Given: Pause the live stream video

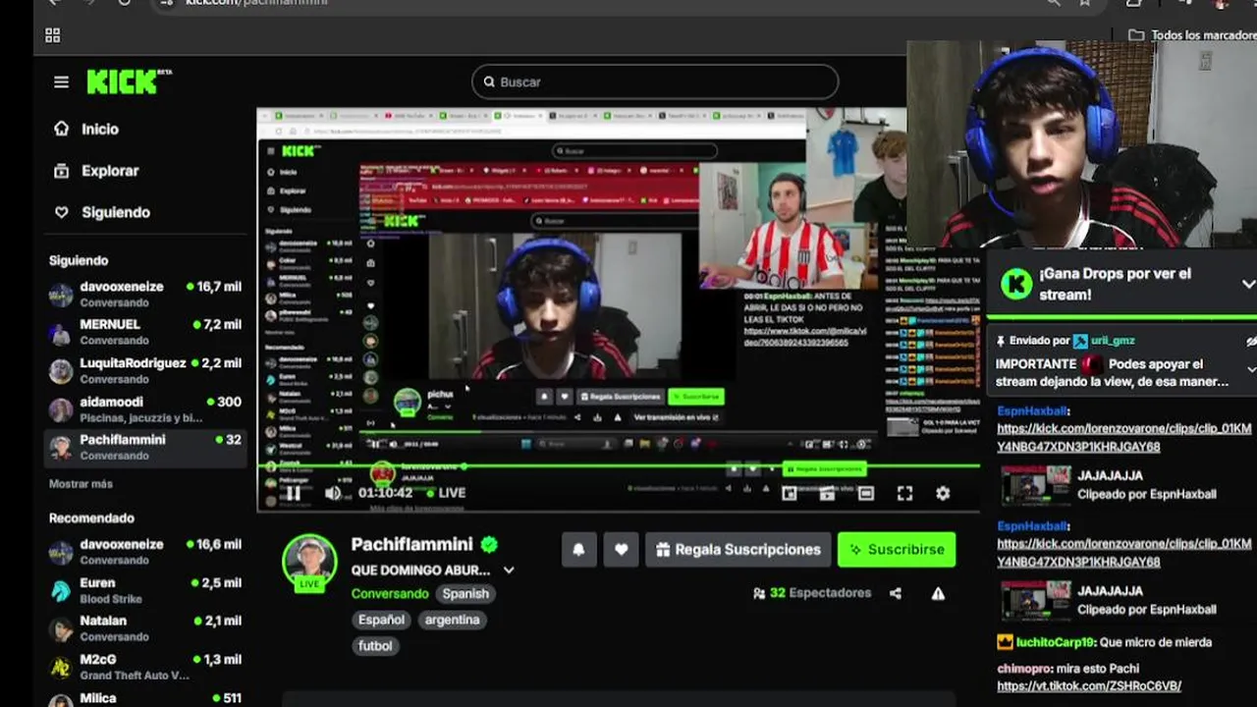Looking at the screenshot, I should coord(293,493).
